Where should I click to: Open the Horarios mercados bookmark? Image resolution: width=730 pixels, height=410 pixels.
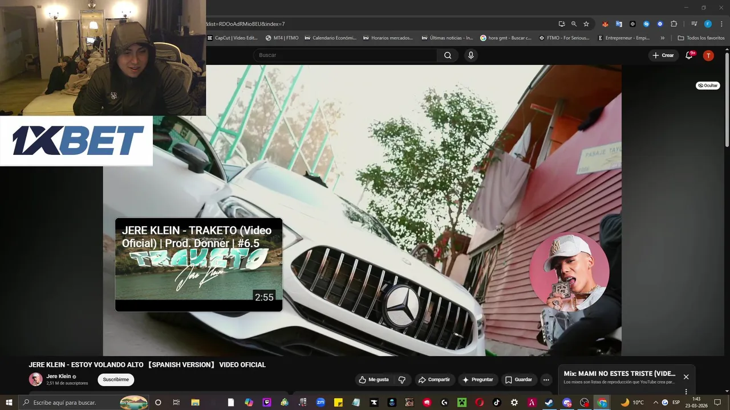[388, 38]
